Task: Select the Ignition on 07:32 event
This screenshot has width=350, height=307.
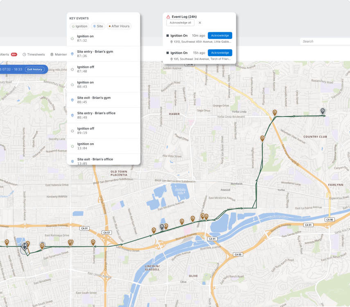Action: (103, 38)
